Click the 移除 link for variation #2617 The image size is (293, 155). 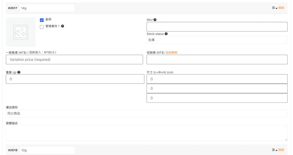pyautogui.click(x=281, y=8)
